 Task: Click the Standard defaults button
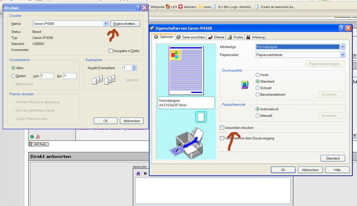pos(333,158)
